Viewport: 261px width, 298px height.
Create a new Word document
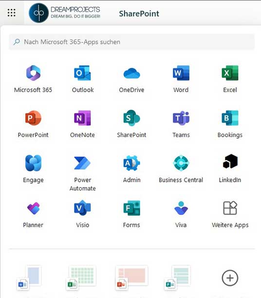[29, 278]
